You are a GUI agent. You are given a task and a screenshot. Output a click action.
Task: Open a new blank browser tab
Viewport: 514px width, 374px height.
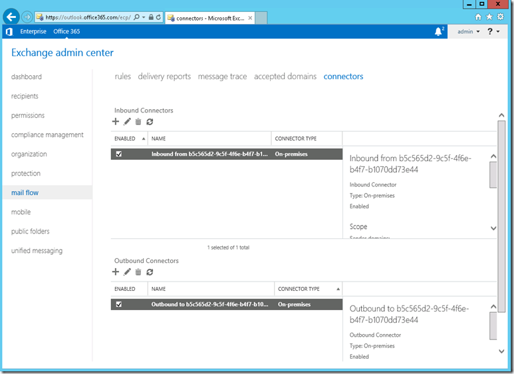pos(261,18)
